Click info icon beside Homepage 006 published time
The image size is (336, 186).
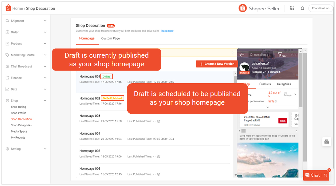[x=159, y=174]
